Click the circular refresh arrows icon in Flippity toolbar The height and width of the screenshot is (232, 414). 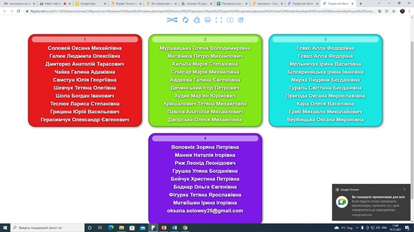click(185, 20)
